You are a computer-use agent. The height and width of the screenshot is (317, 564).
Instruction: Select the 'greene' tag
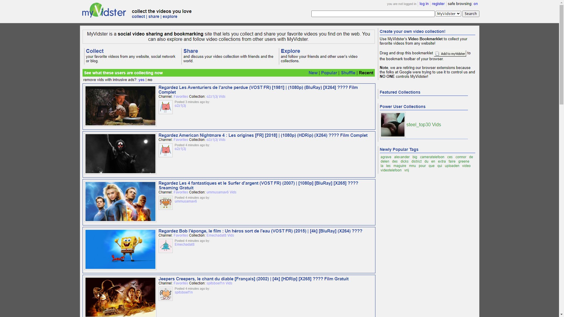pyautogui.click(x=464, y=161)
